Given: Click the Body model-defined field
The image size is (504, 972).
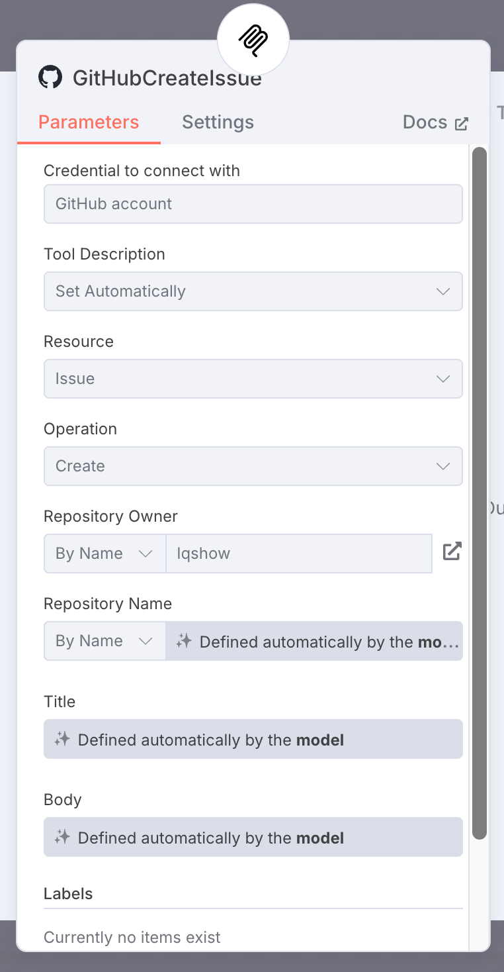Looking at the screenshot, I should point(253,837).
